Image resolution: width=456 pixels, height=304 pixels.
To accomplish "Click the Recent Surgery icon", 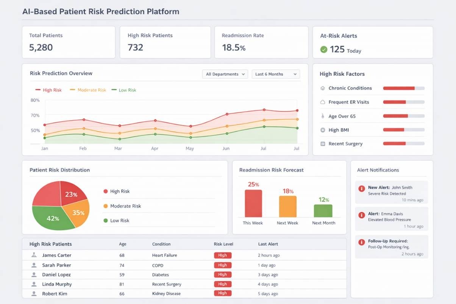I will coord(323,144).
